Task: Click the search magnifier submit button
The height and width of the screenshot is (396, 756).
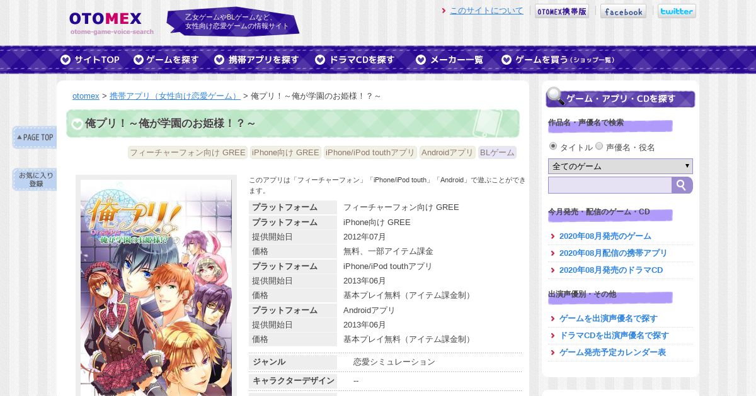Action: [x=682, y=185]
